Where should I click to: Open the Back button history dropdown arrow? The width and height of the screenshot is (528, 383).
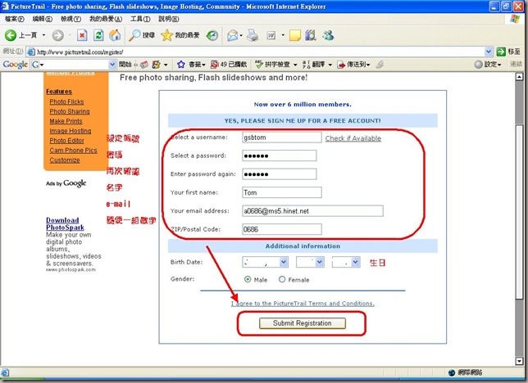pyautogui.click(x=43, y=35)
